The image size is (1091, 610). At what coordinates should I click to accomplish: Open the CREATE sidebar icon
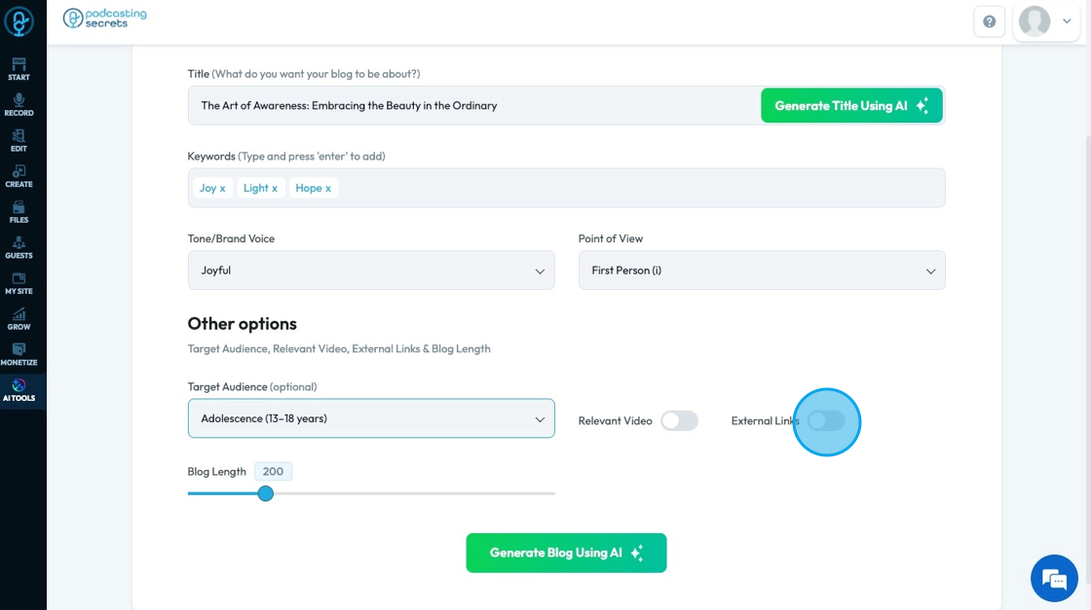tap(19, 176)
